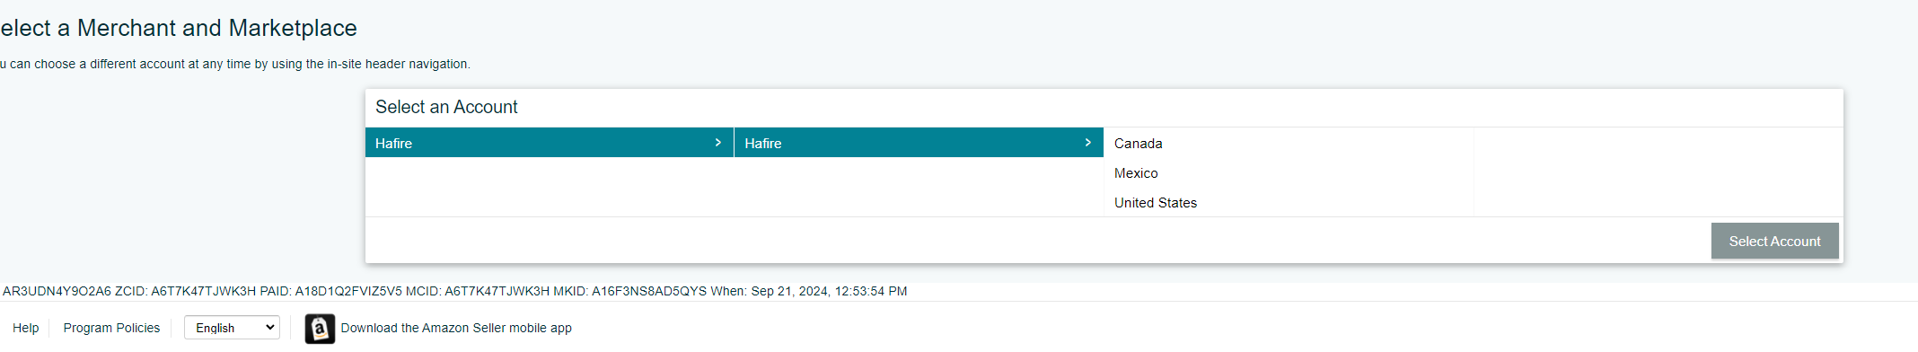
Task: Follow Download the Amazon Seller mobile app link
Action: pos(456,328)
